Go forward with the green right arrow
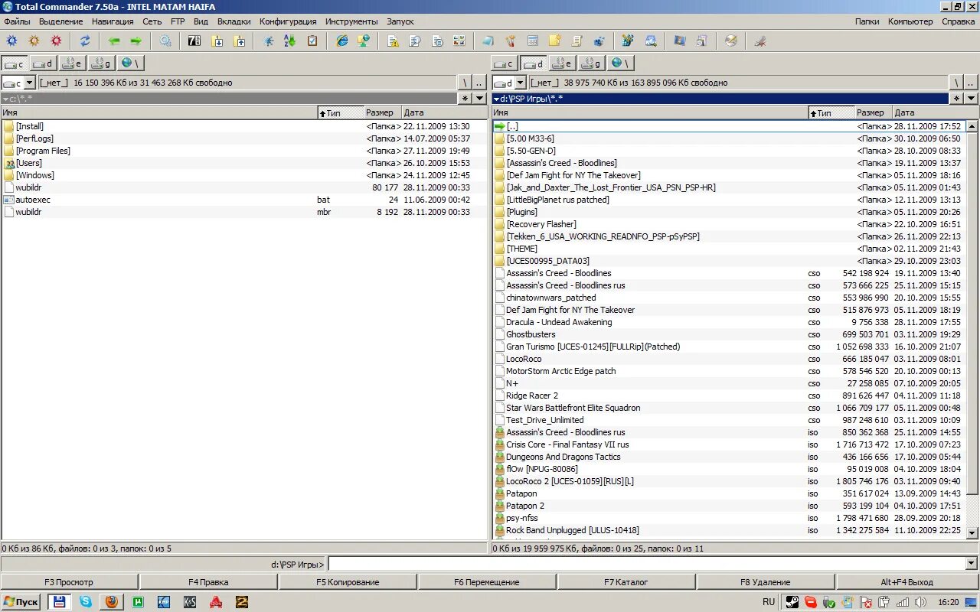The height and width of the screenshot is (612, 980). coord(136,41)
